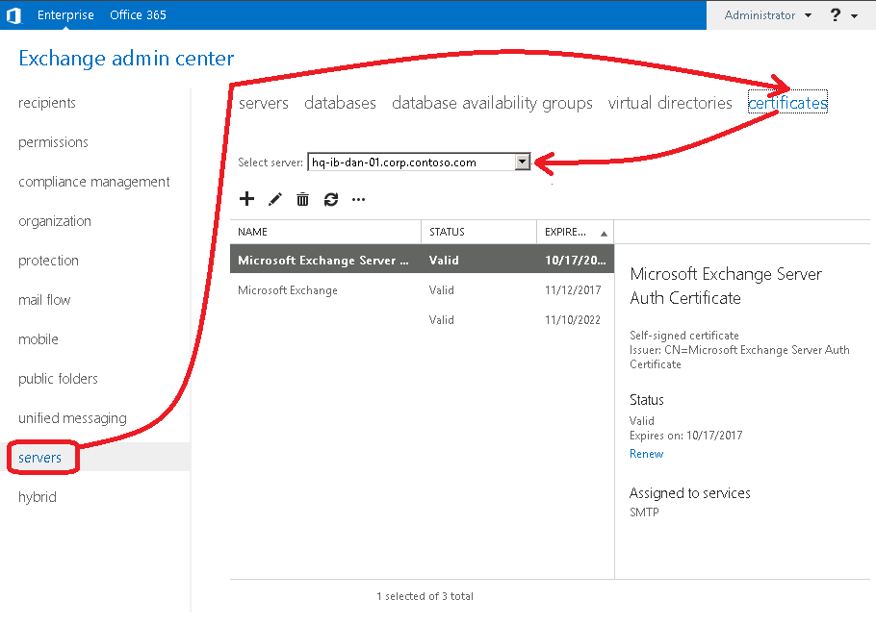Open the help question mark menu
The height and width of the screenshot is (625, 876).
click(836, 15)
